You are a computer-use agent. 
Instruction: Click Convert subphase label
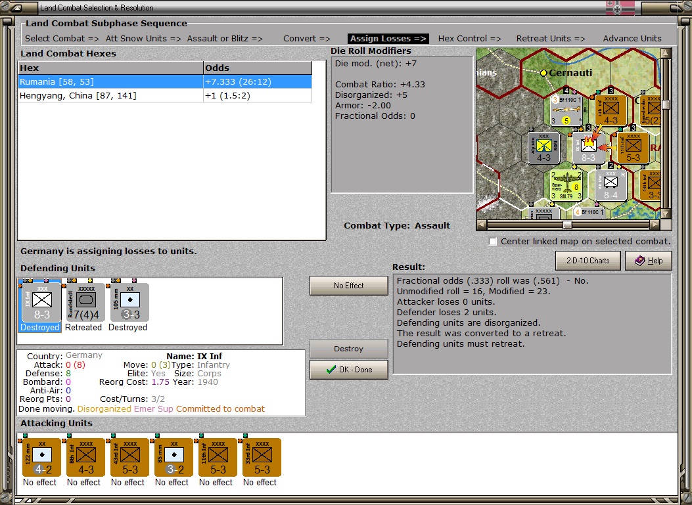point(307,38)
